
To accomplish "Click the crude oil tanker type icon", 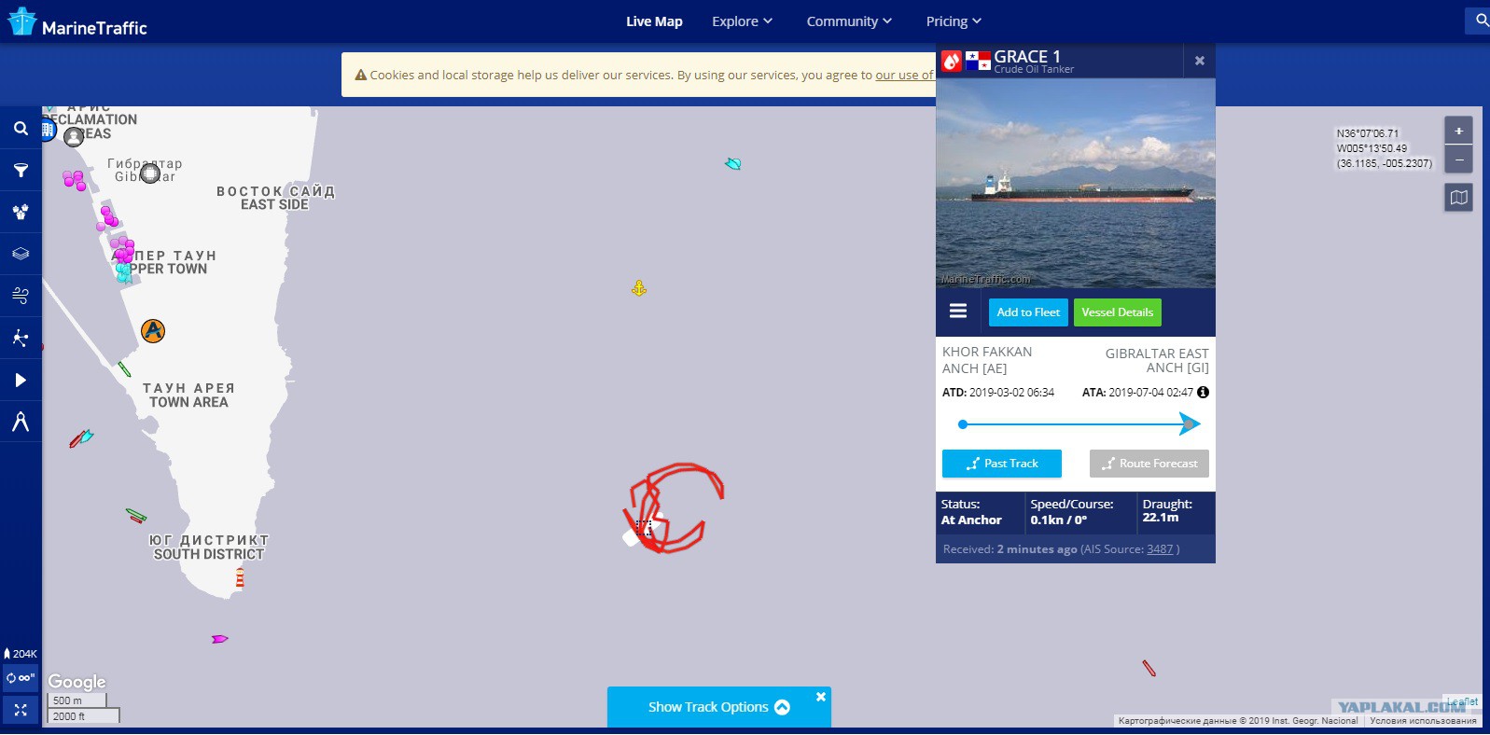I will point(952,62).
